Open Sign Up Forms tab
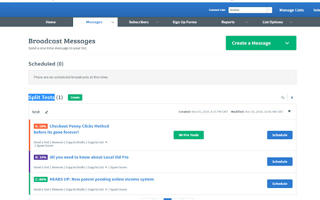 click(x=184, y=22)
